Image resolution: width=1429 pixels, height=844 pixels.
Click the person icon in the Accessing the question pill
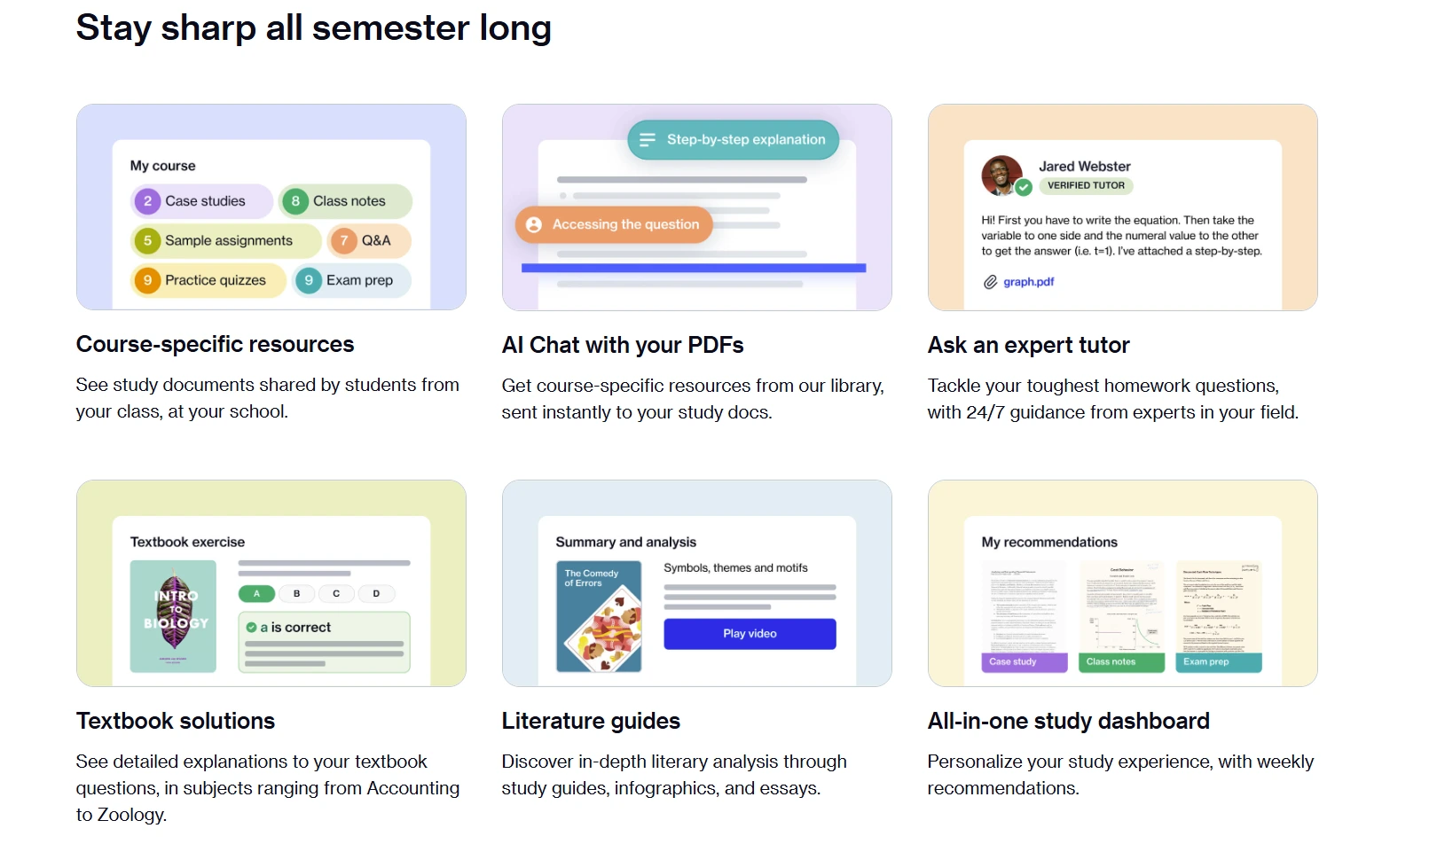coord(534,225)
